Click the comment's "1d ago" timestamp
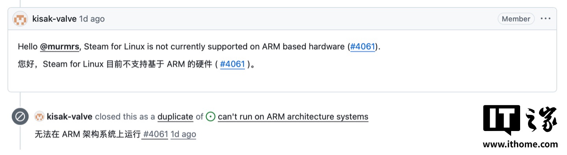Viewport: 567px width, 155px height. (92, 19)
